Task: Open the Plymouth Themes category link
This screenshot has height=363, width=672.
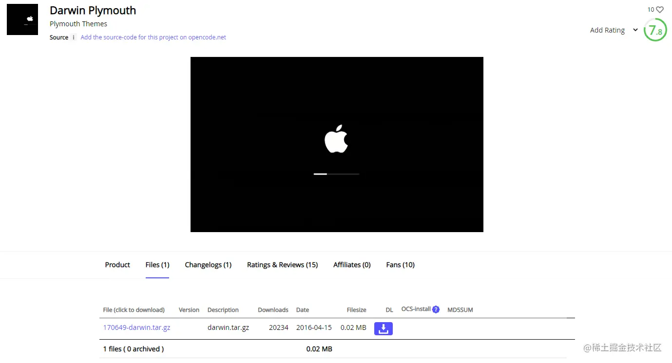Action: pyautogui.click(x=78, y=24)
